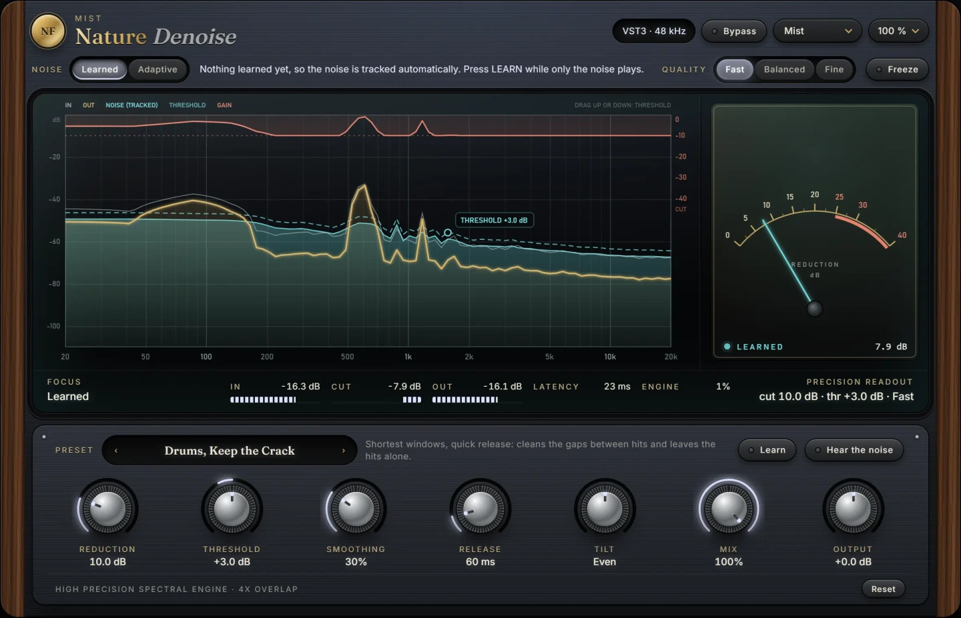The height and width of the screenshot is (618, 961).
Task: Click the NOISE (TRACKED) legend label
Action: (x=131, y=105)
